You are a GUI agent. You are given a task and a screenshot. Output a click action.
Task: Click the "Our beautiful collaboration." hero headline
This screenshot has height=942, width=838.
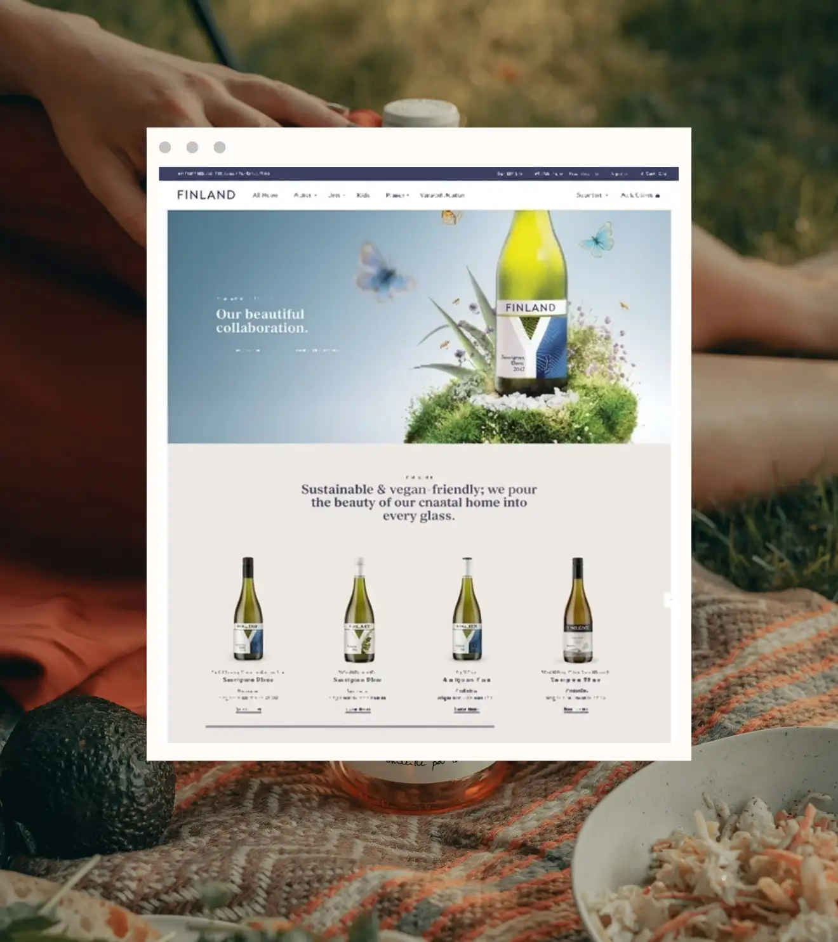(x=262, y=321)
